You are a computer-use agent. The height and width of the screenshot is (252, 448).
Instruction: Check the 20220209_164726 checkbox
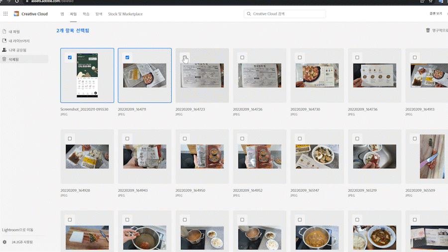[x=242, y=57]
